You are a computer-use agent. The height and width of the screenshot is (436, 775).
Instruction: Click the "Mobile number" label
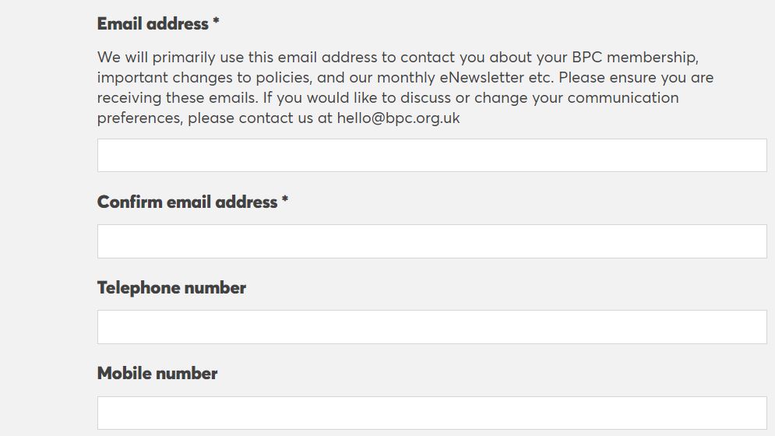click(x=157, y=374)
